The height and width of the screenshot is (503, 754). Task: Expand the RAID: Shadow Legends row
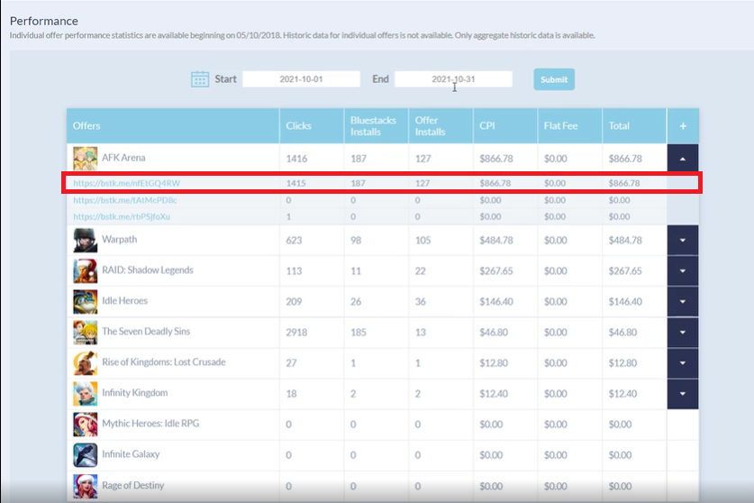click(x=683, y=270)
